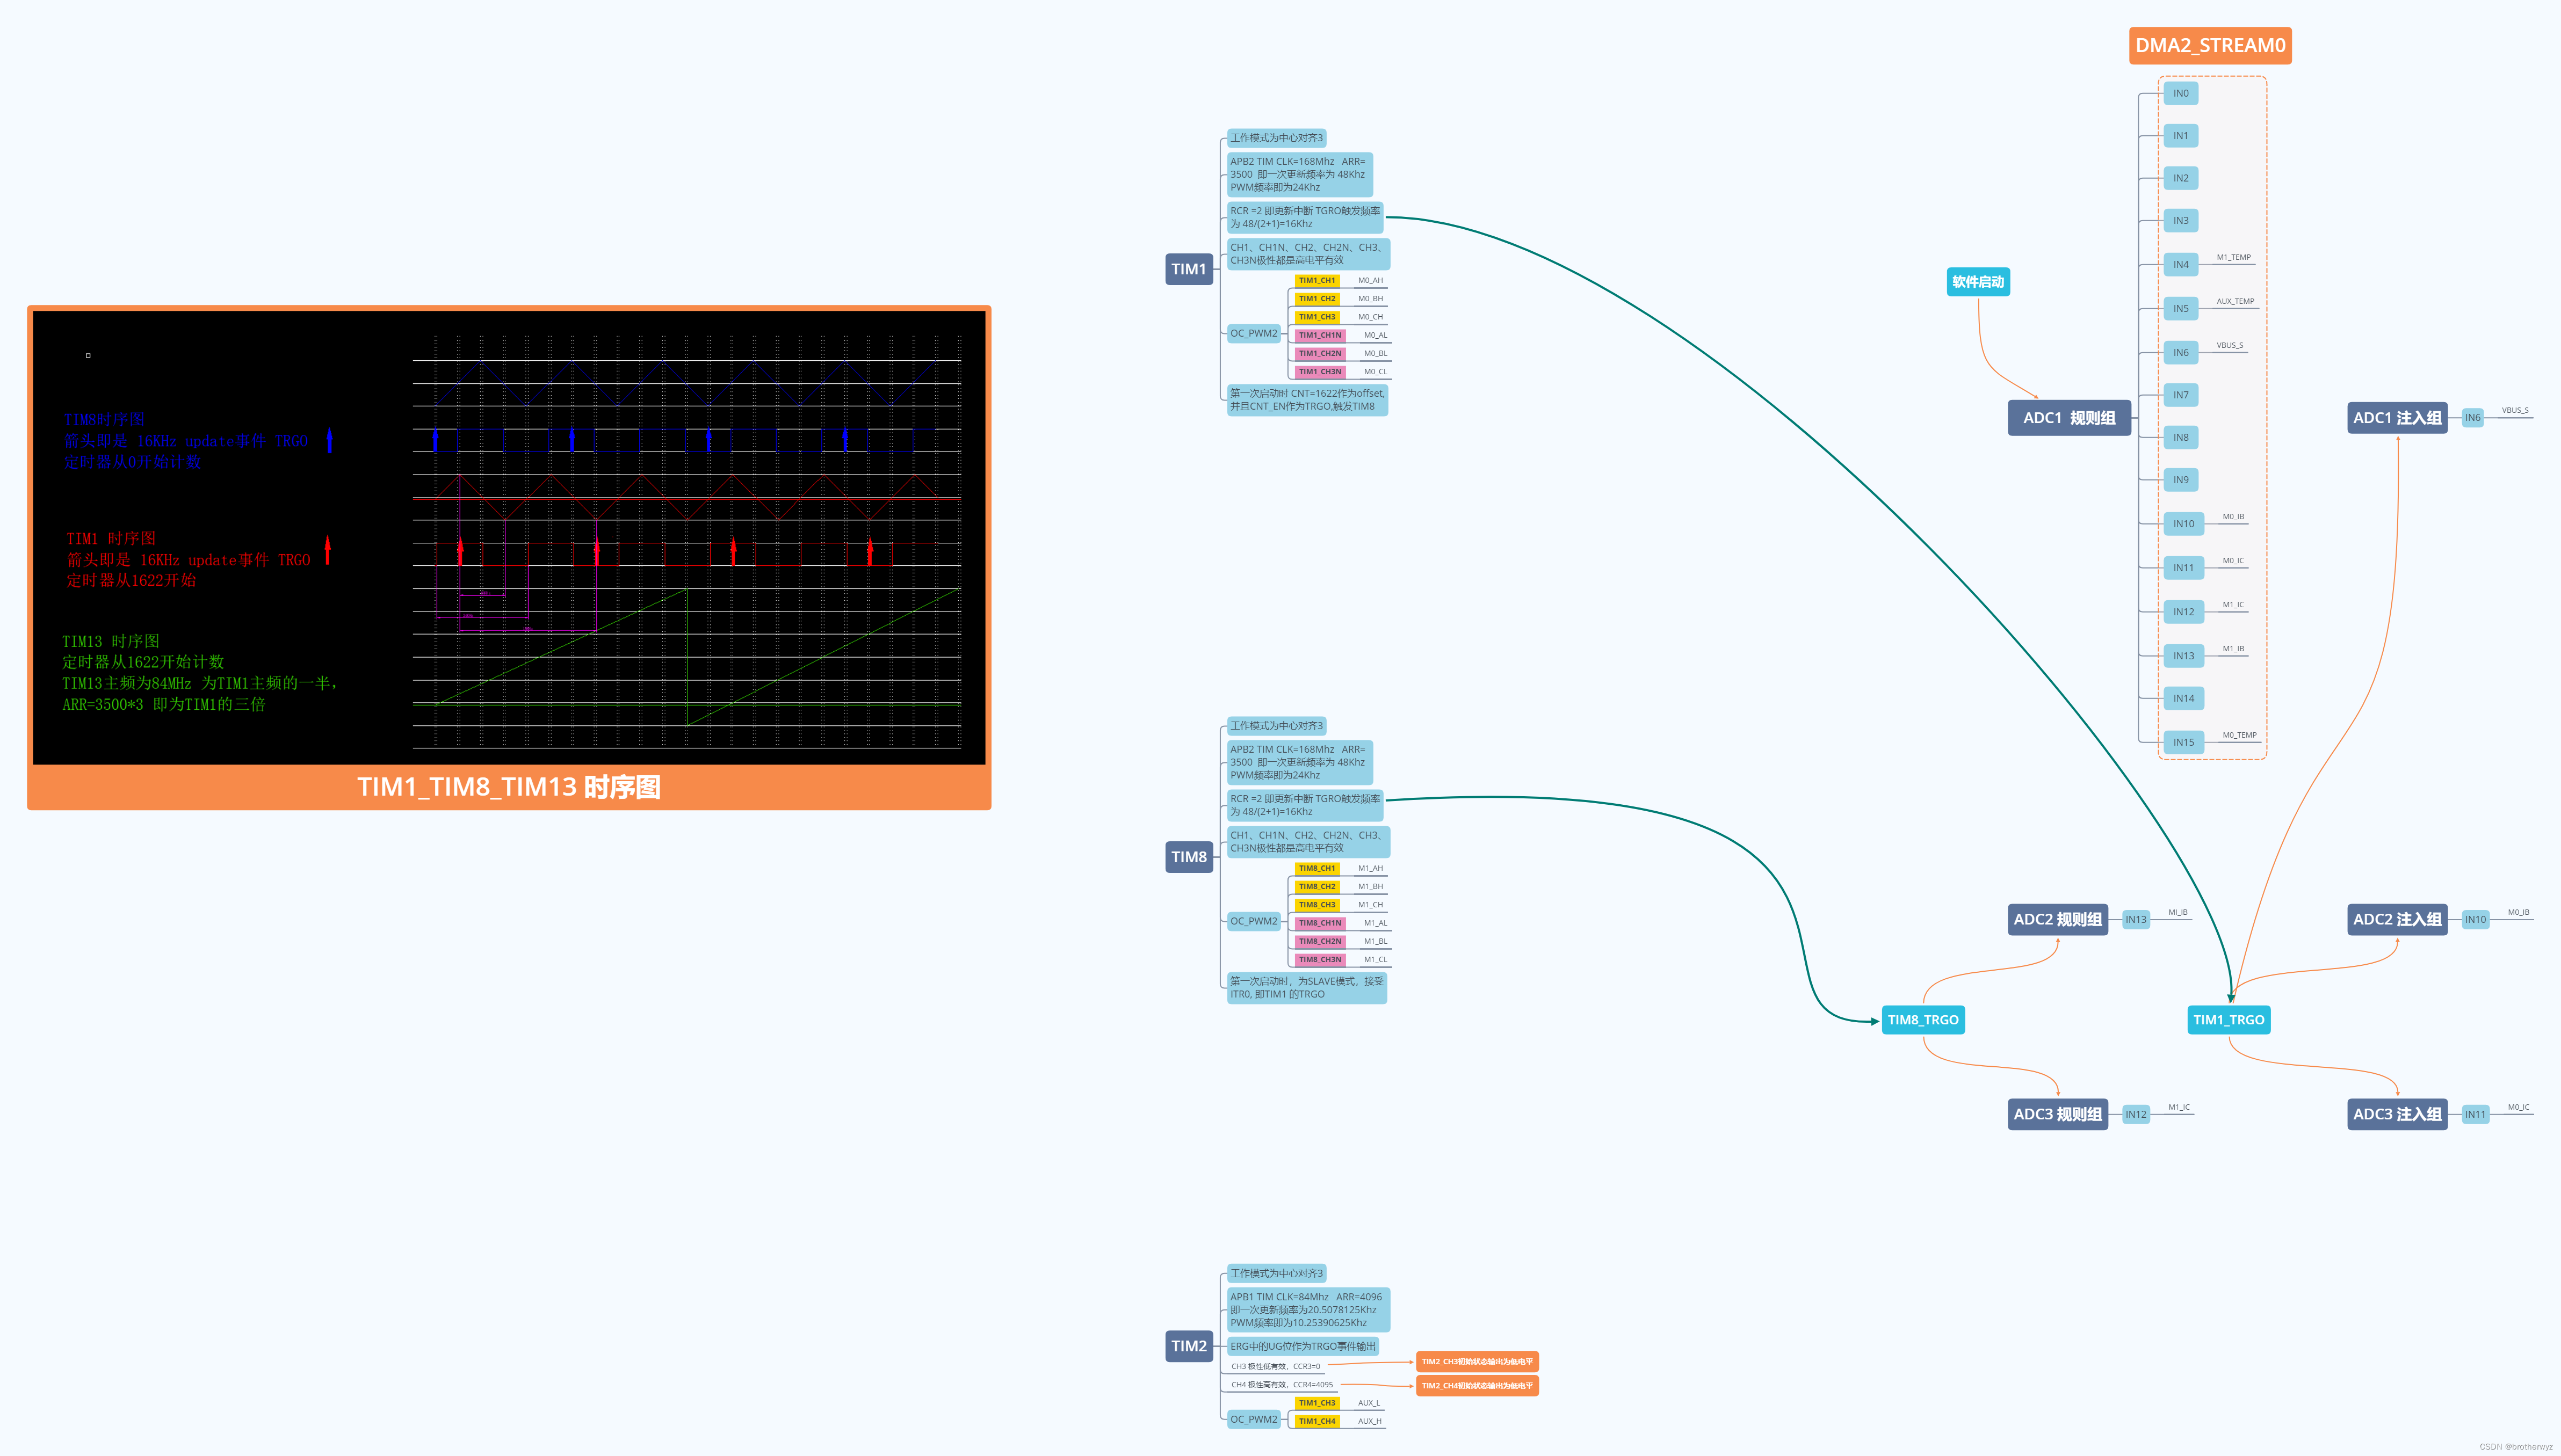Viewport: 2561px width, 1456px height.
Task: Click the 软件启动 cyan node
Action: pos(1978,282)
